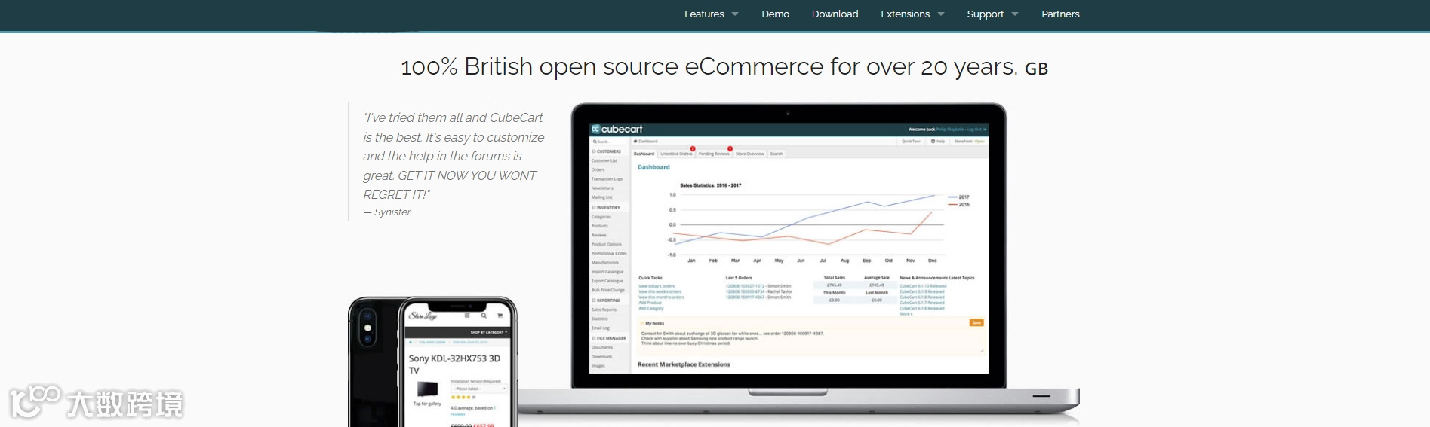Click the "Recent Marketplace Extensions" heading
The width and height of the screenshot is (1430, 427).
tap(684, 364)
